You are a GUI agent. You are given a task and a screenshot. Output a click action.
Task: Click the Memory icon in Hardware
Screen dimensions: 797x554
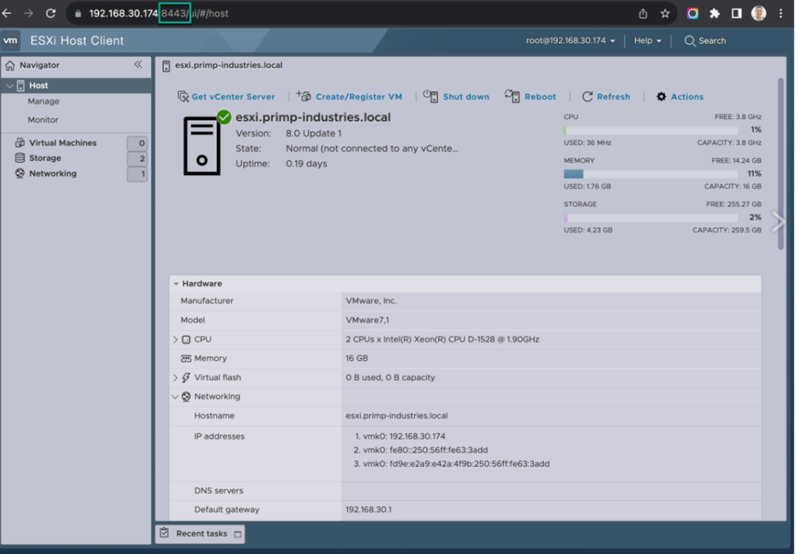pos(186,359)
